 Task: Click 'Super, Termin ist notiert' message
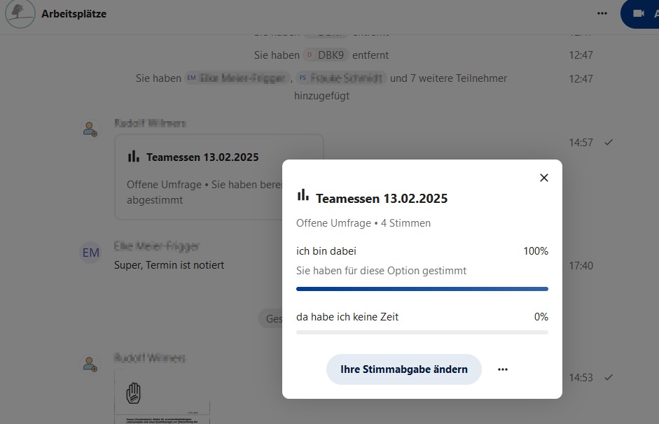pyautogui.click(x=169, y=265)
